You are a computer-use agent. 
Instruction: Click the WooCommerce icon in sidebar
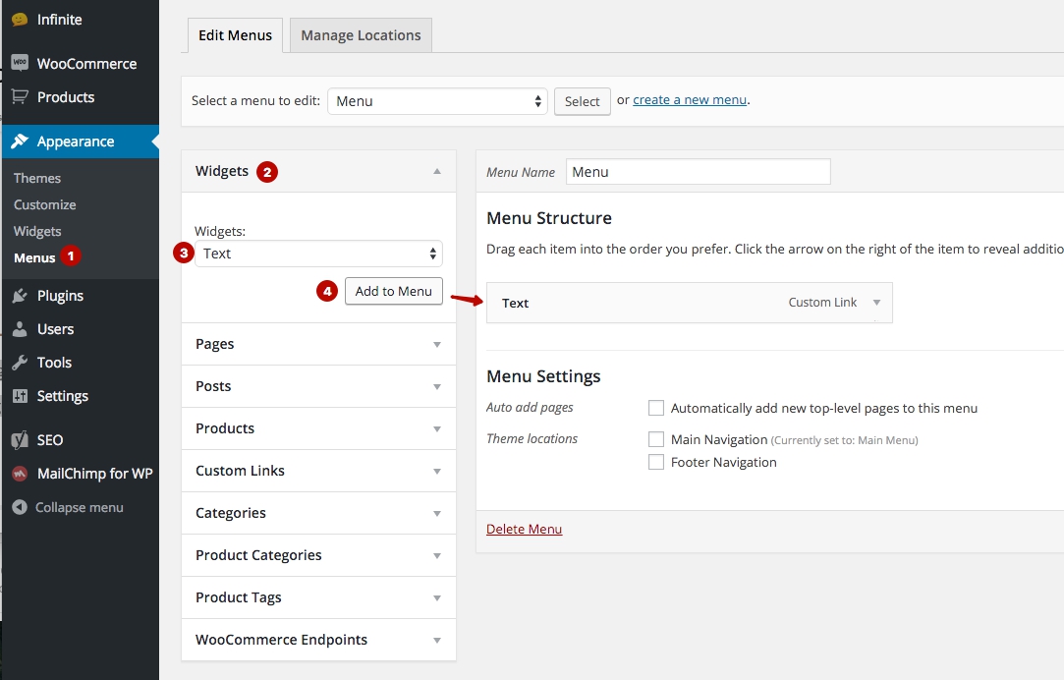[x=20, y=63]
